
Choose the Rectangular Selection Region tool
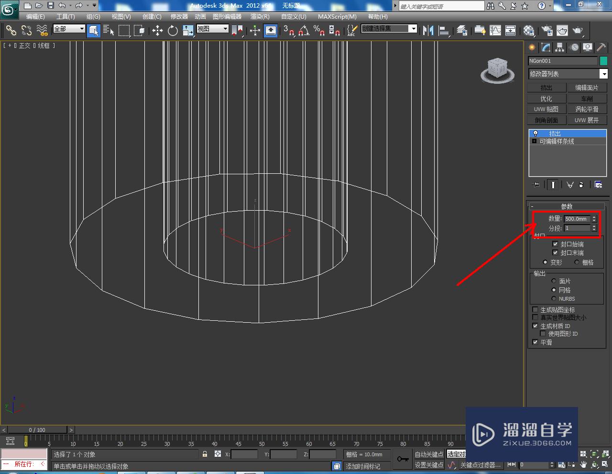coord(124,31)
